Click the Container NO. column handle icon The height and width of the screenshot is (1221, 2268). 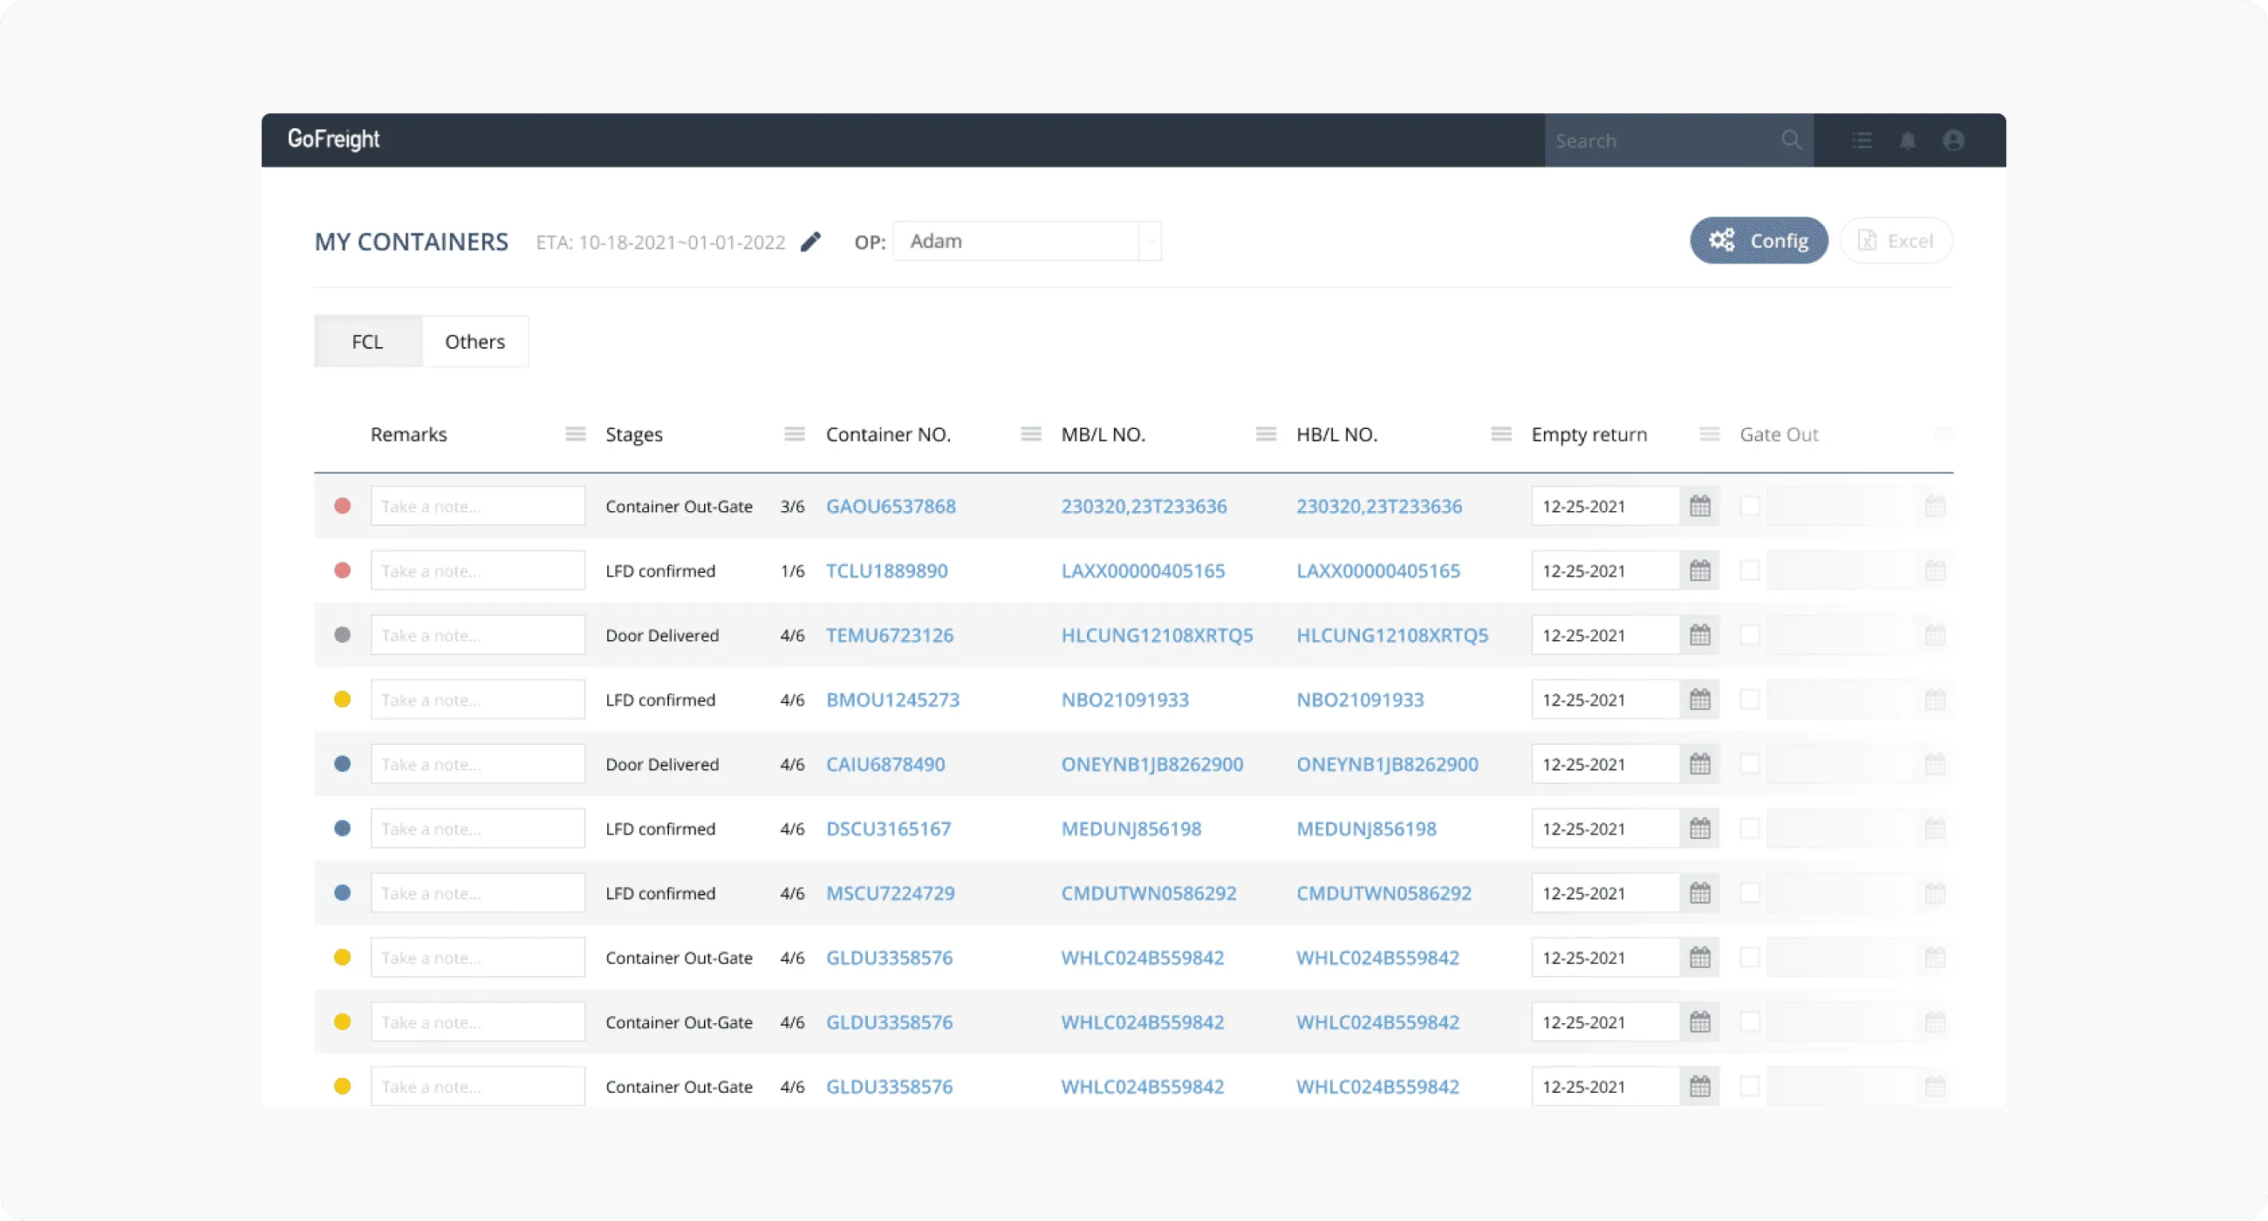click(x=1030, y=434)
